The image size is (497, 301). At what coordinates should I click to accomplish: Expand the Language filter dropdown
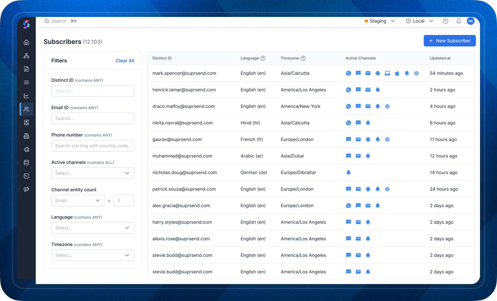click(x=93, y=228)
